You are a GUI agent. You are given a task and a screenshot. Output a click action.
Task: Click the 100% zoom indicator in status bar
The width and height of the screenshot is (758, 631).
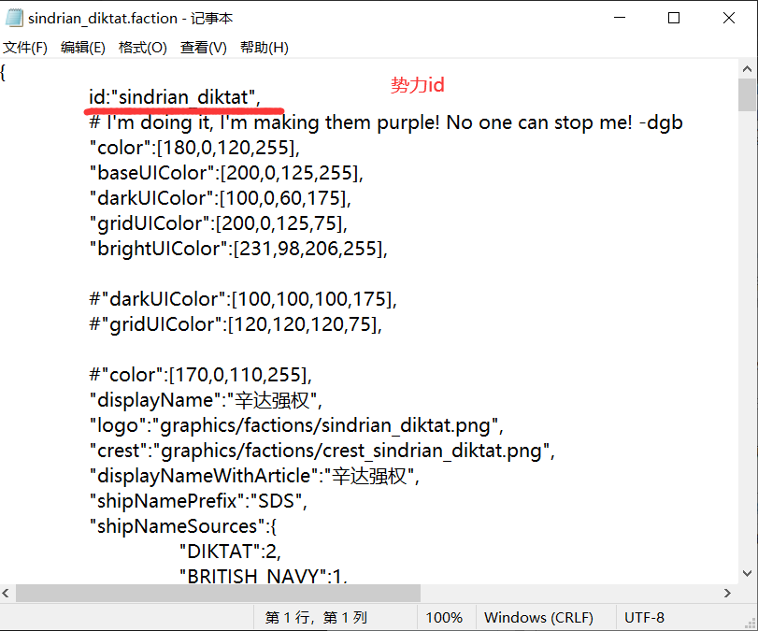pyautogui.click(x=445, y=617)
